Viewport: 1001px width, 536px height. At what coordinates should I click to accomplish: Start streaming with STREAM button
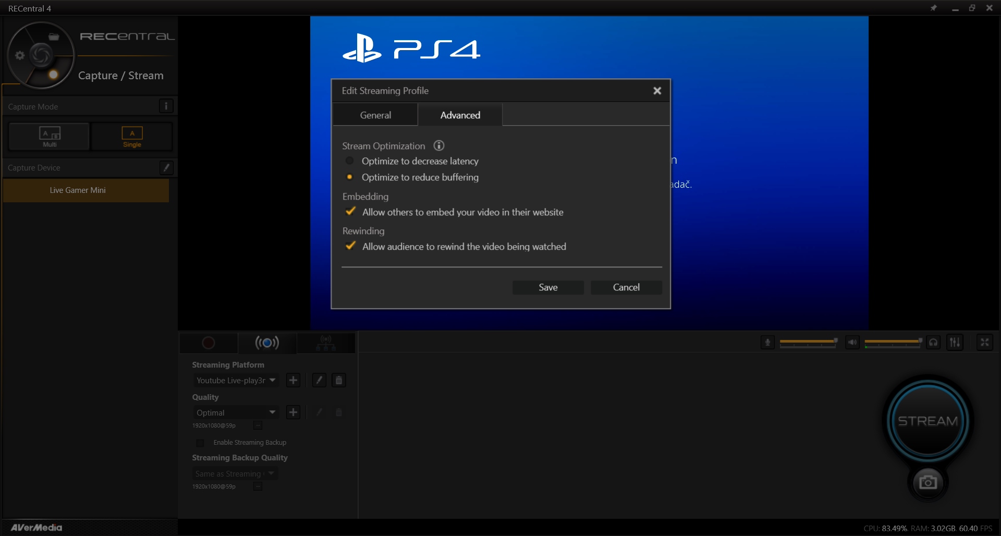tap(928, 420)
